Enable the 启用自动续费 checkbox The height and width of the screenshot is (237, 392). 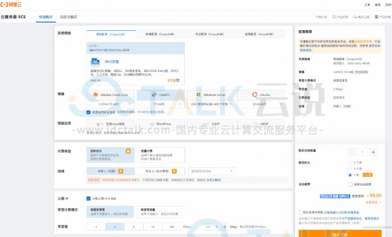click(x=350, y=184)
